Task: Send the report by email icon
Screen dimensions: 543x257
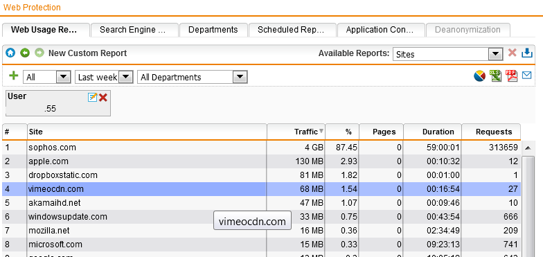Action: tap(526, 75)
